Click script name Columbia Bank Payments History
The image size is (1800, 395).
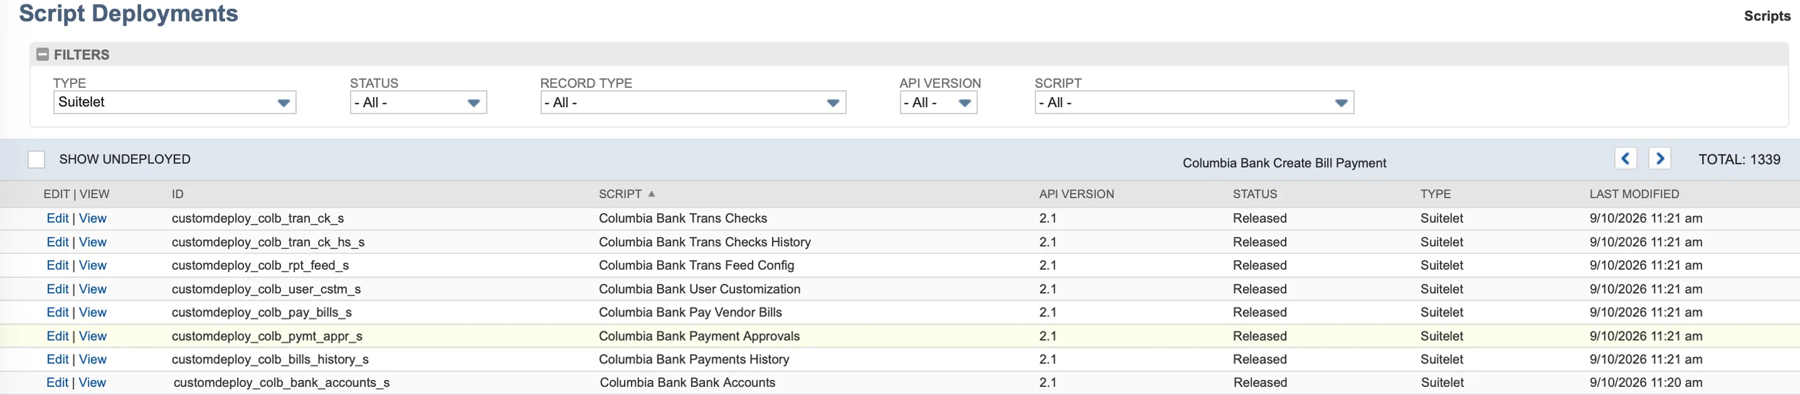(x=694, y=359)
